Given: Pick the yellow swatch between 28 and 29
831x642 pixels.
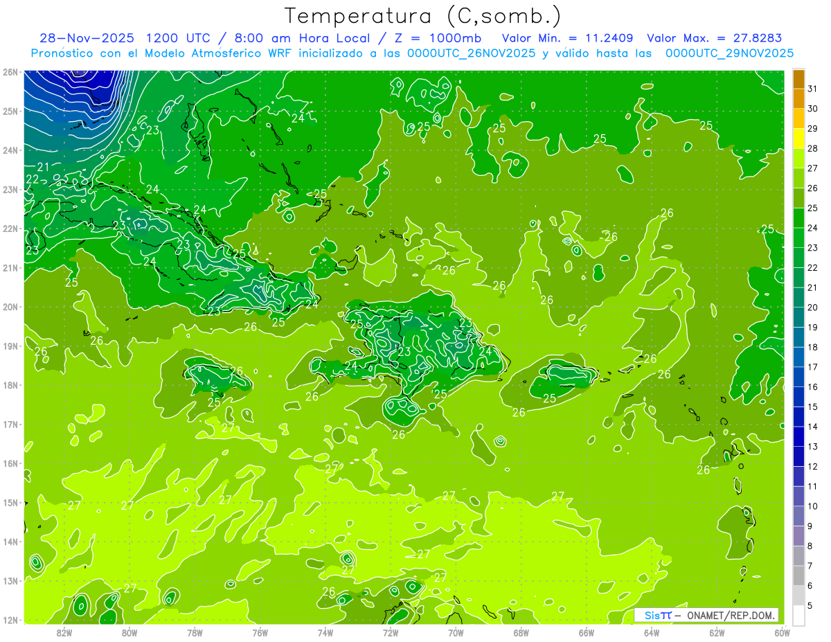Looking at the screenshot, I should coord(798,139).
